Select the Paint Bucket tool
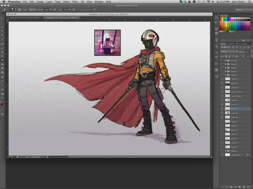Viewport: 253px width, 189px height. [2, 64]
